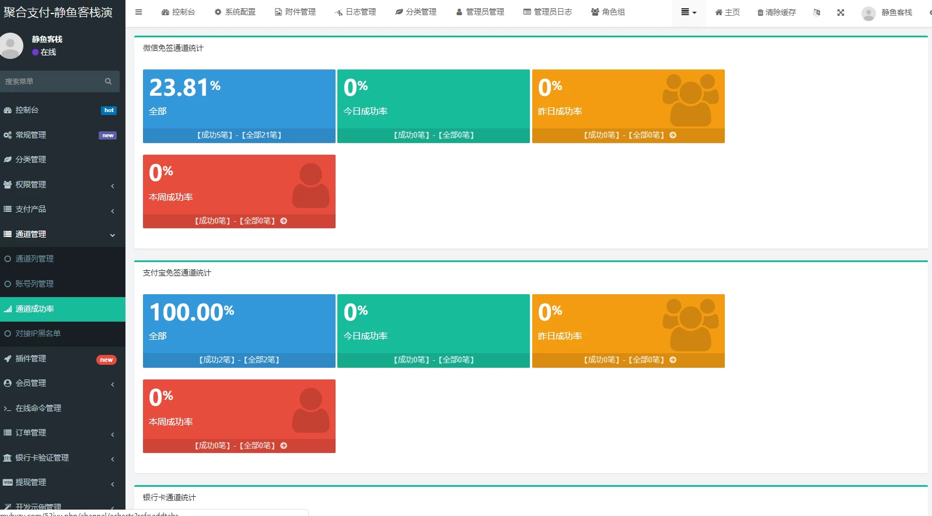Click the arrow icon on Alipay 本周成功率 card
This screenshot has height=516, width=932.
[x=284, y=445]
